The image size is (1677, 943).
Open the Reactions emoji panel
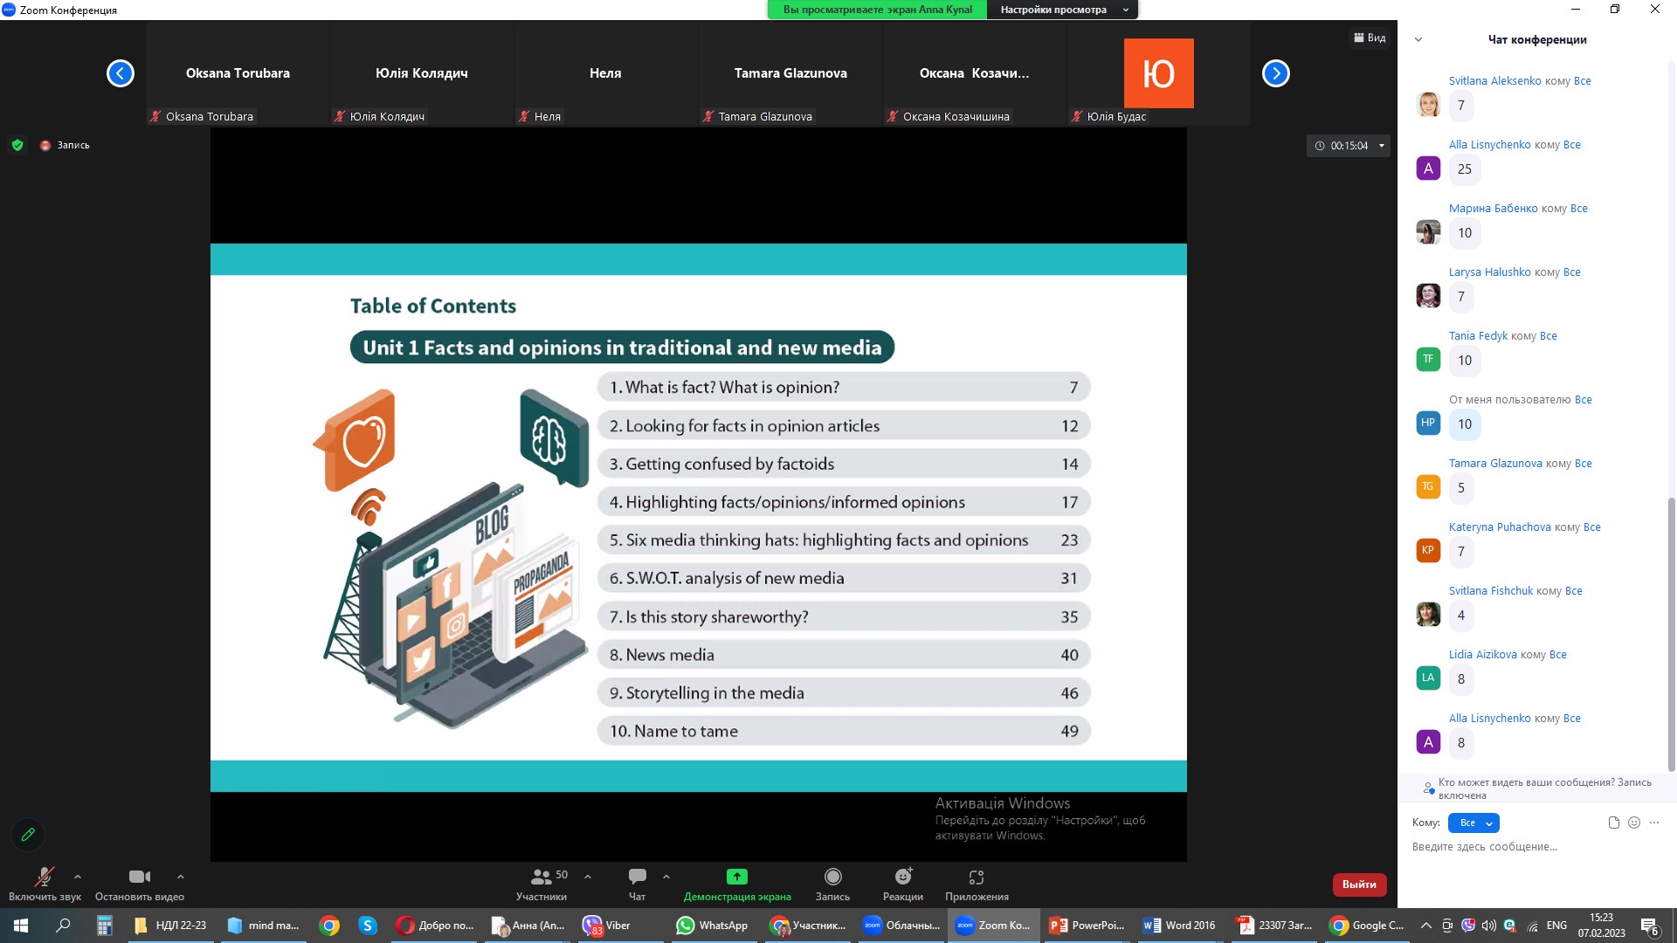[902, 878]
